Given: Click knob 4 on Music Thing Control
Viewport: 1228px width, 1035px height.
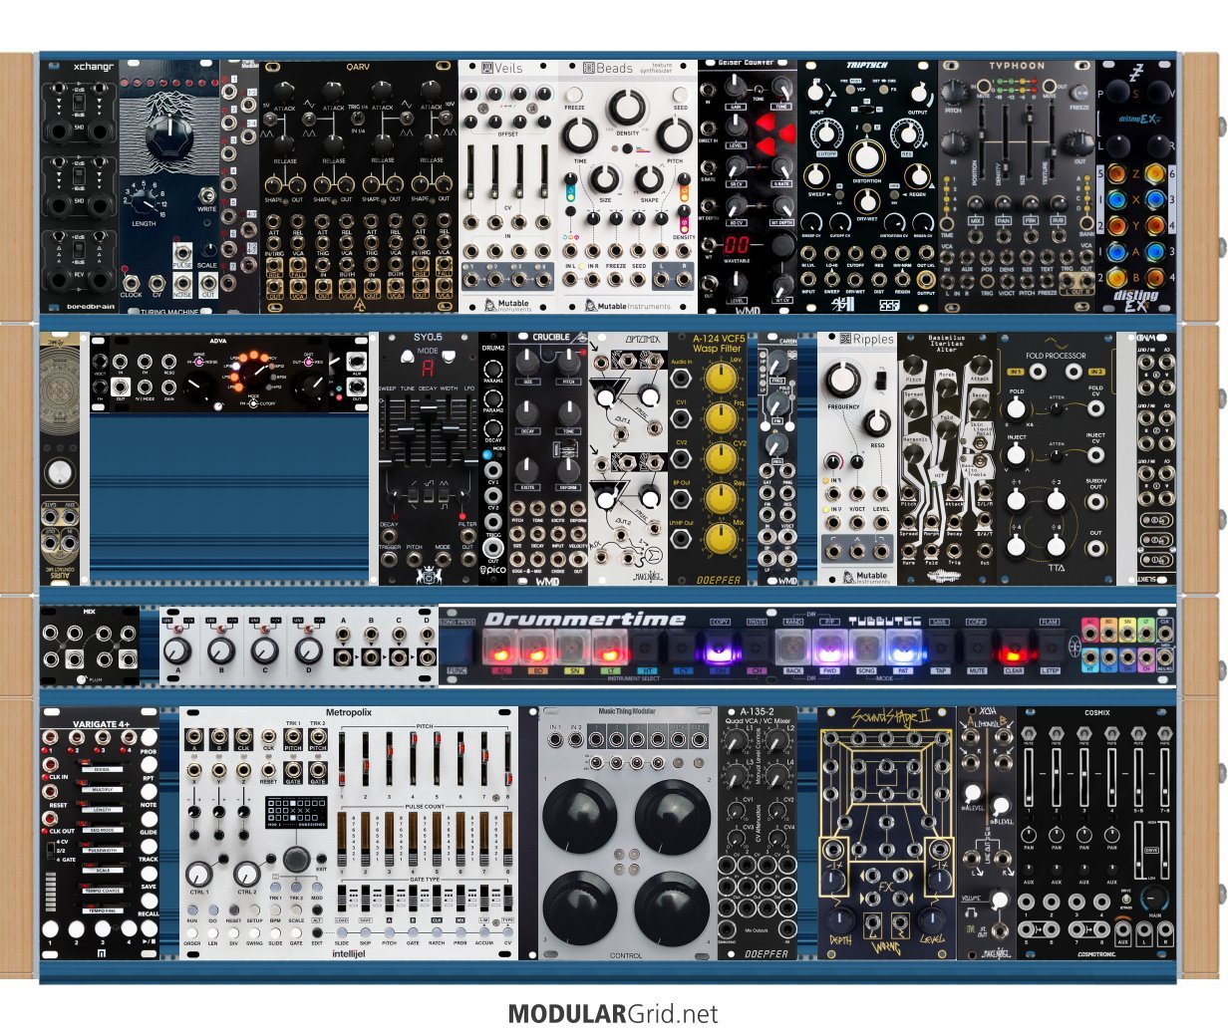Looking at the screenshot, I should tap(673, 908).
